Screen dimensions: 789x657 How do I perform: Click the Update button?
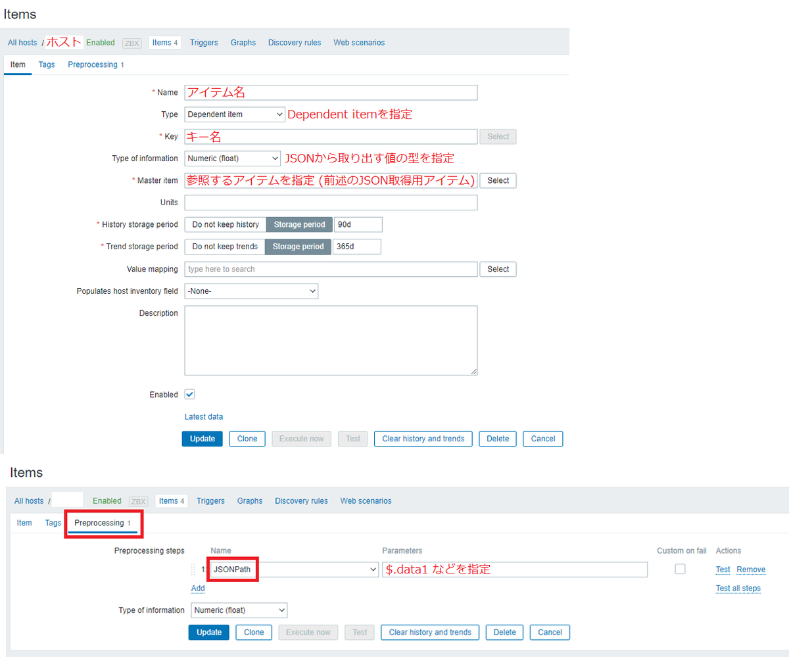coord(202,439)
